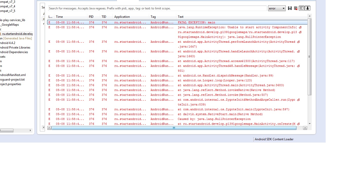Viewport: 347px width, 185px height.
Task: Select the ru.startandroid.develop package in tree
Action: (x=17, y=34)
